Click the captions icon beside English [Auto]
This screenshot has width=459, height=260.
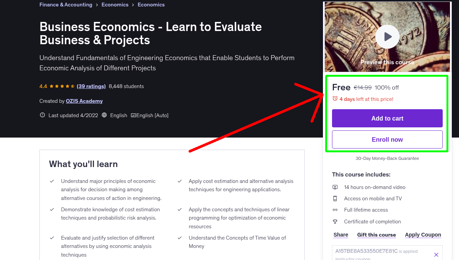(x=133, y=115)
